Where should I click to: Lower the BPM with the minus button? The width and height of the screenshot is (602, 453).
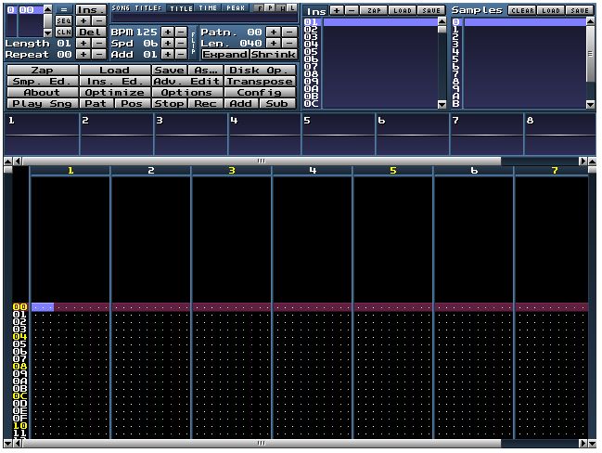click(x=181, y=32)
